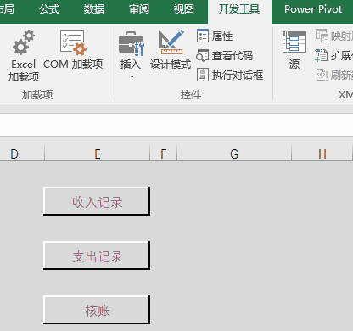The height and width of the screenshot is (331, 353).
Task: Select column H header
Action: 322,154
